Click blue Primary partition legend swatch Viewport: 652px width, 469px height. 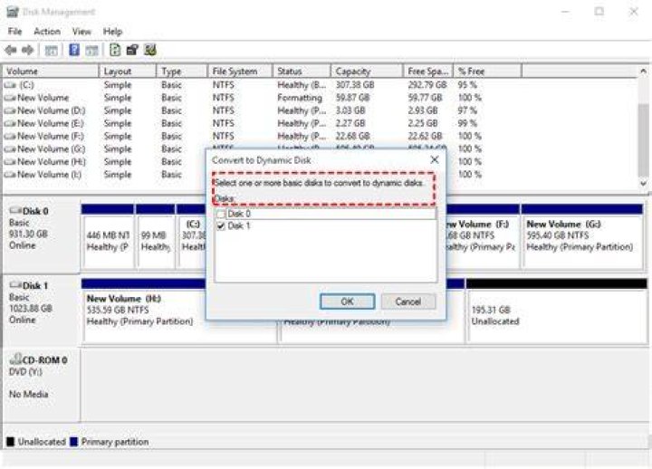pyautogui.click(x=74, y=442)
